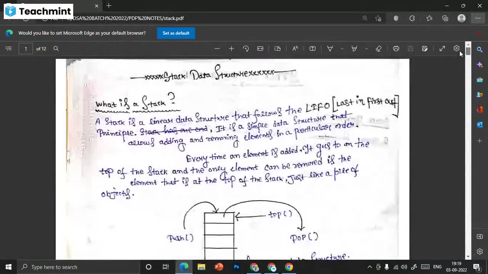This screenshot has height=274, width=488.
Task: Save a copy of the PDF
Action: pyautogui.click(x=425, y=48)
